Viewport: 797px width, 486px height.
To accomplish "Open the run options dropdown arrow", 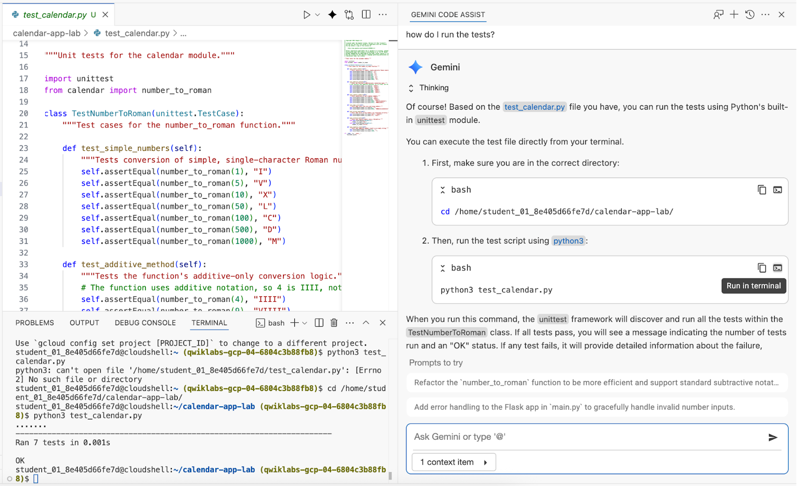I will click(318, 15).
